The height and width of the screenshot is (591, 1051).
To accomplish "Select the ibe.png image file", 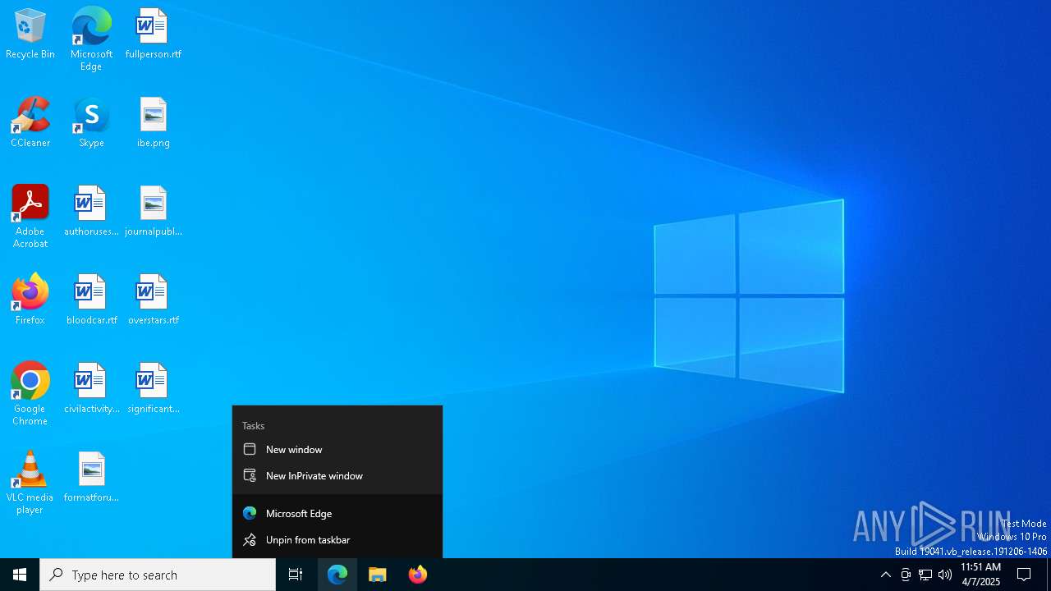I will pos(153,123).
